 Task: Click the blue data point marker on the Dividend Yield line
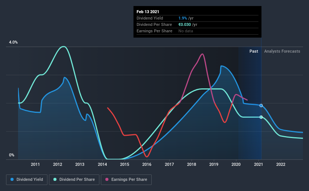point(261,106)
